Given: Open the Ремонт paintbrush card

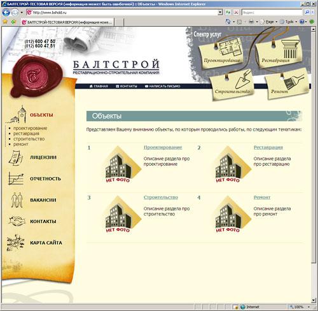Looking at the screenshot, I should coord(287,85).
